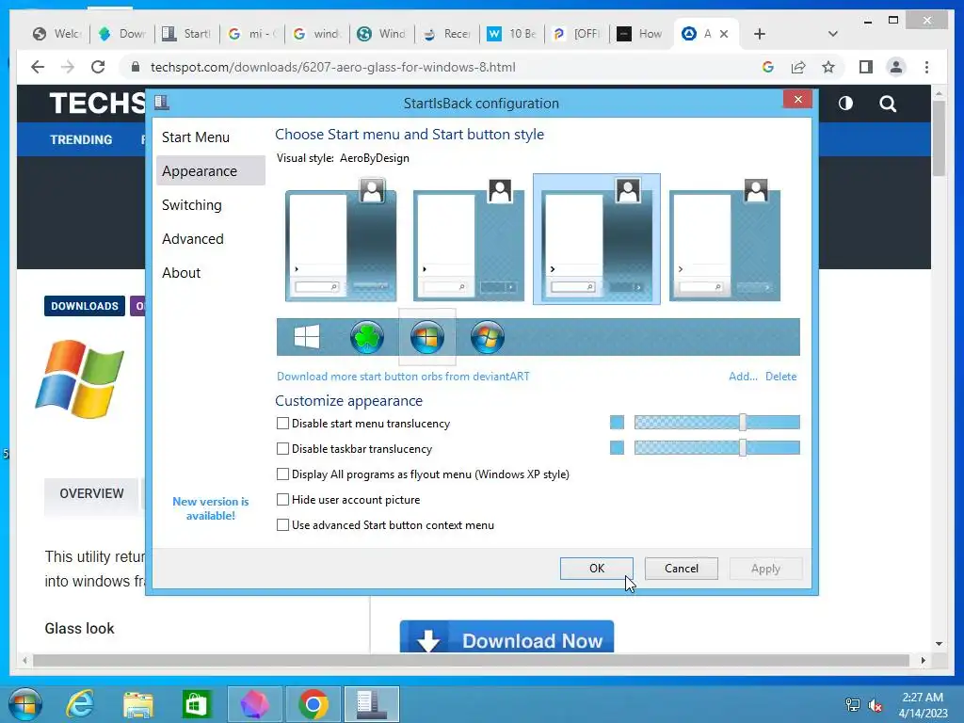Click the taskbar color swatch
Image resolution: width=964 pixels, height=723 pixels.
pyautogui.click(x=617, y=447)
